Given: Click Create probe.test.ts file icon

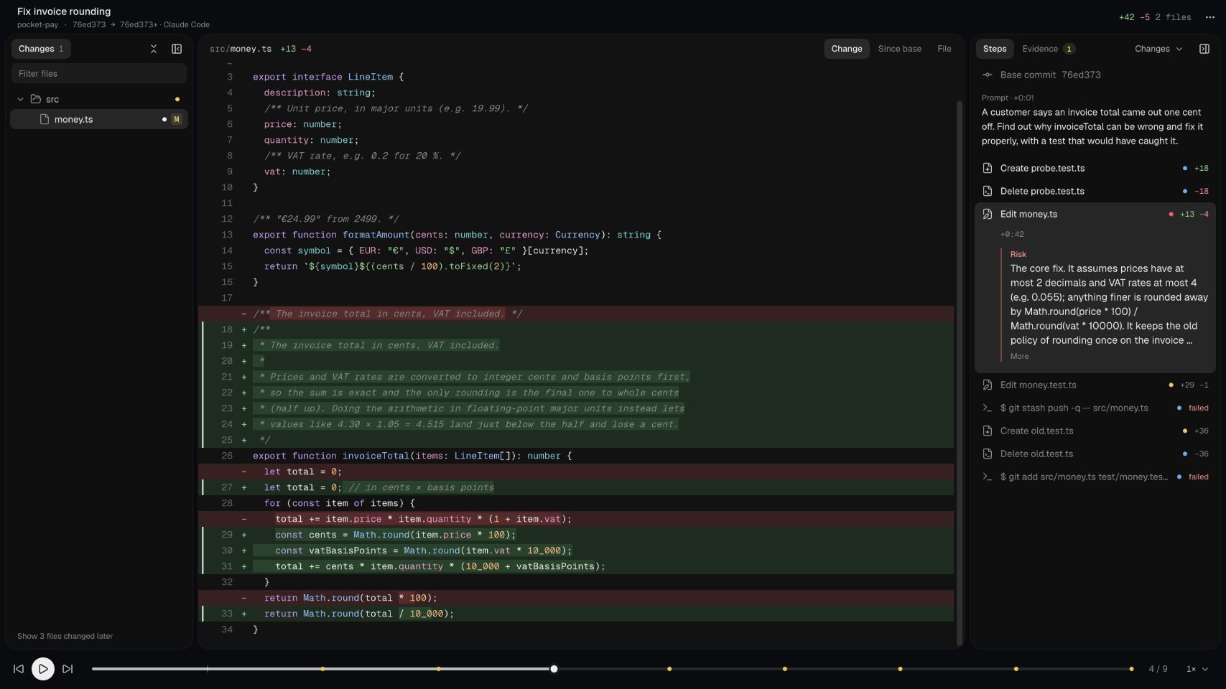Looking at the screenshot, I should tap(988, 168).
